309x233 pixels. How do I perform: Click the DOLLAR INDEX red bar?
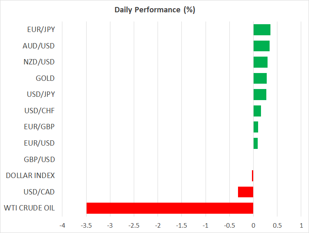click(252, 176)
